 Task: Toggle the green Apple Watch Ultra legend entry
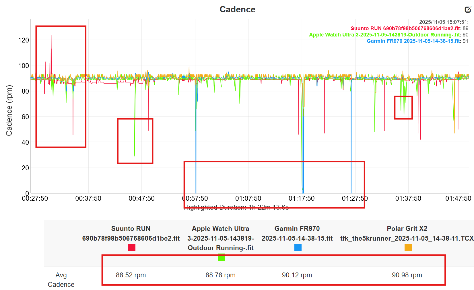(x=385, y=34)
